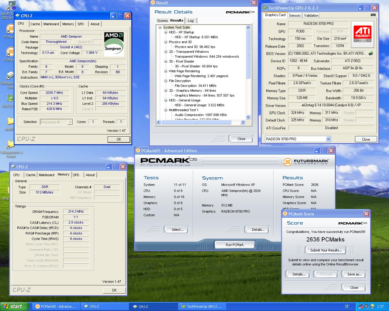Click the 2636 PCMarks score text

click(x=325, y=240)
